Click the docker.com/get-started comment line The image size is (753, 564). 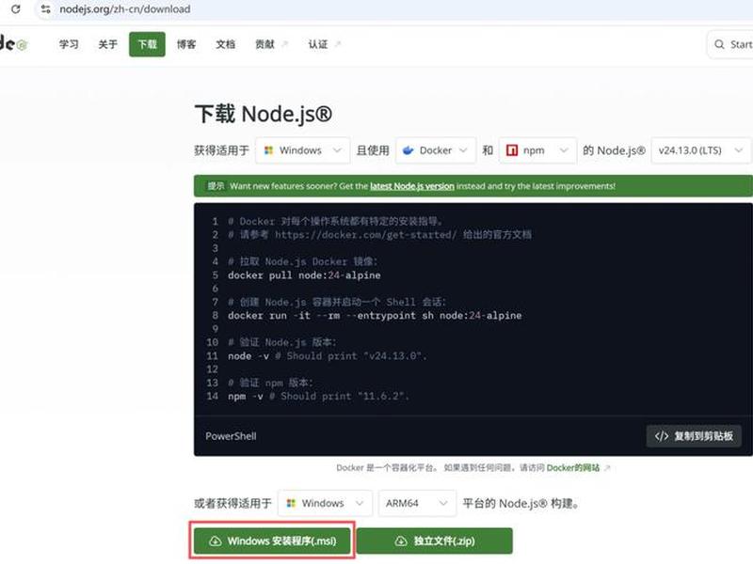[x=379, y=234]
